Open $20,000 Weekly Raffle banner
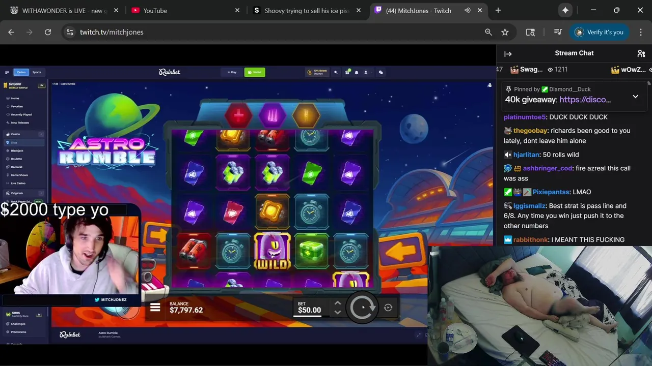This screenshot has height=366, width=652. (x=24, y=85)
